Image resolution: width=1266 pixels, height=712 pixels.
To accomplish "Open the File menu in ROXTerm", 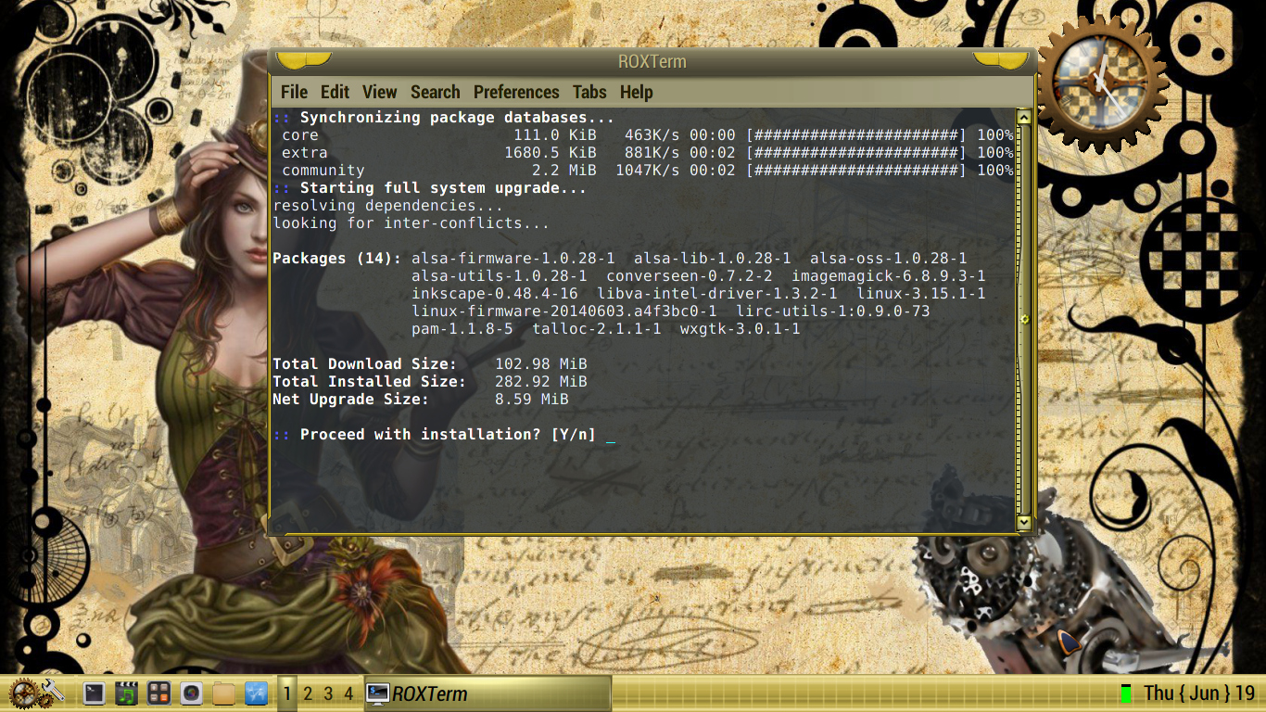I will pos(294,92).
